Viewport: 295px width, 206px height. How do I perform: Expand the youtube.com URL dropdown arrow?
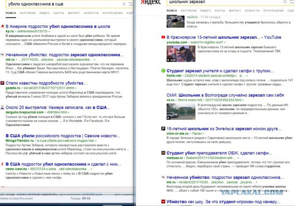[x=224, y=42]
